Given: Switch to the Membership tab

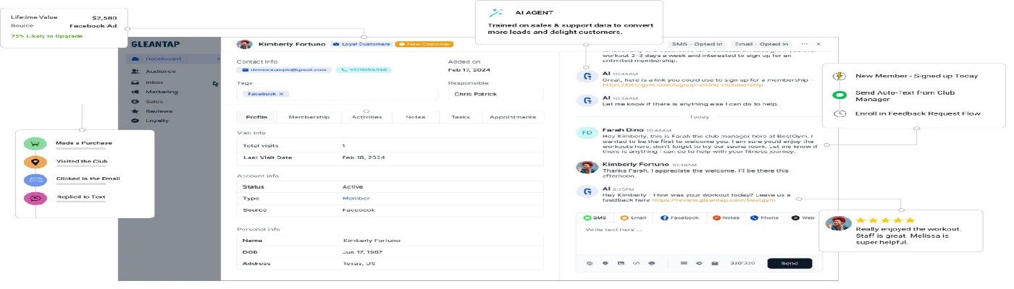Looking at the screenshot, I should (x=309, y=117).
